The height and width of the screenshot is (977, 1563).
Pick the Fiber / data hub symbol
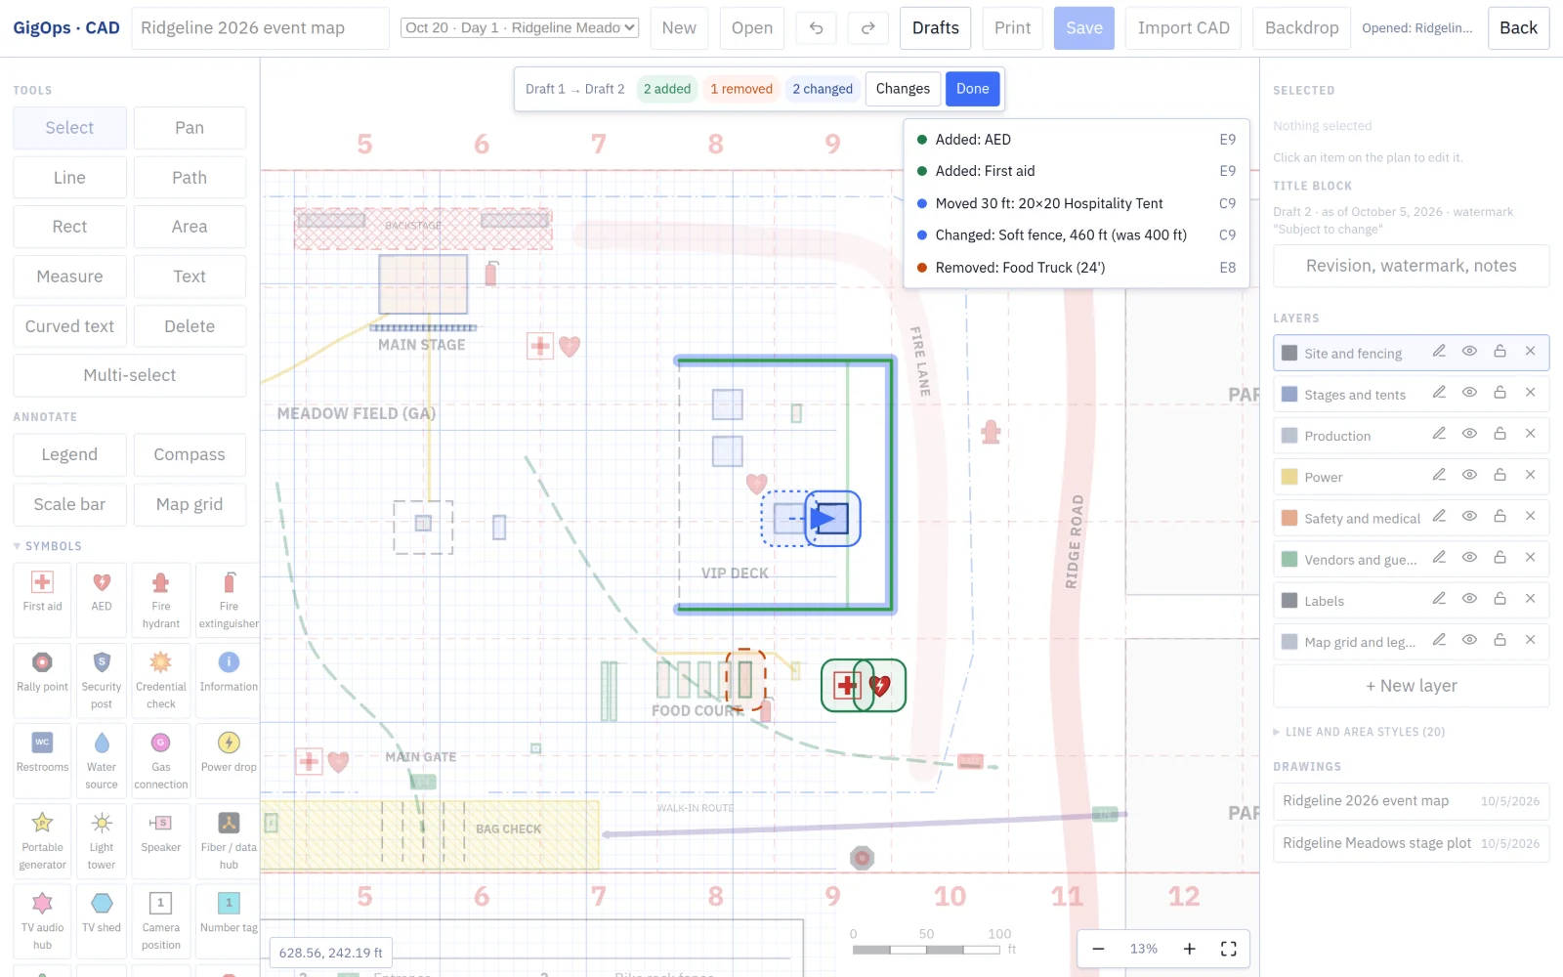click(x=229, y=840)
